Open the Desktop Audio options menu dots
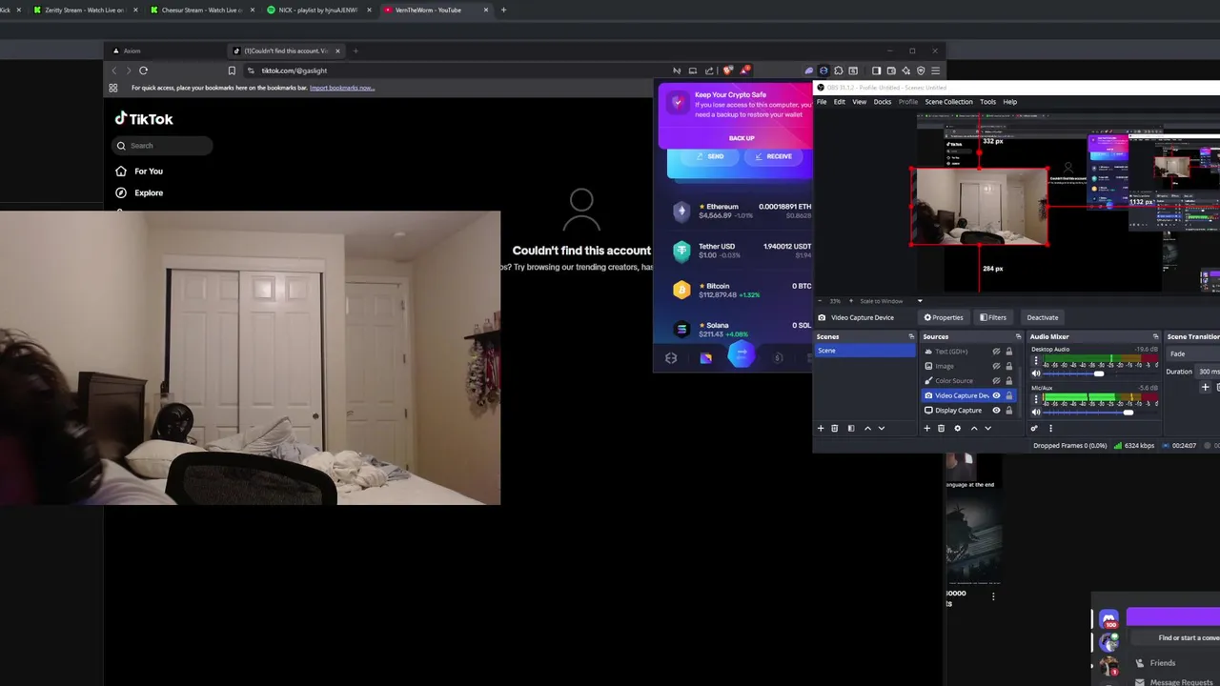Image resolution: width=1220 pixels, height=686 pixels. click(1036, 360)
